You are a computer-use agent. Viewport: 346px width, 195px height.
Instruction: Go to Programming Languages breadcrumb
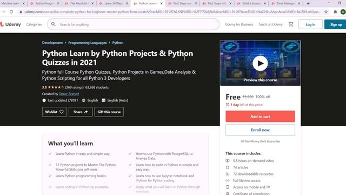pyautogui.click(x=88, y=43)
